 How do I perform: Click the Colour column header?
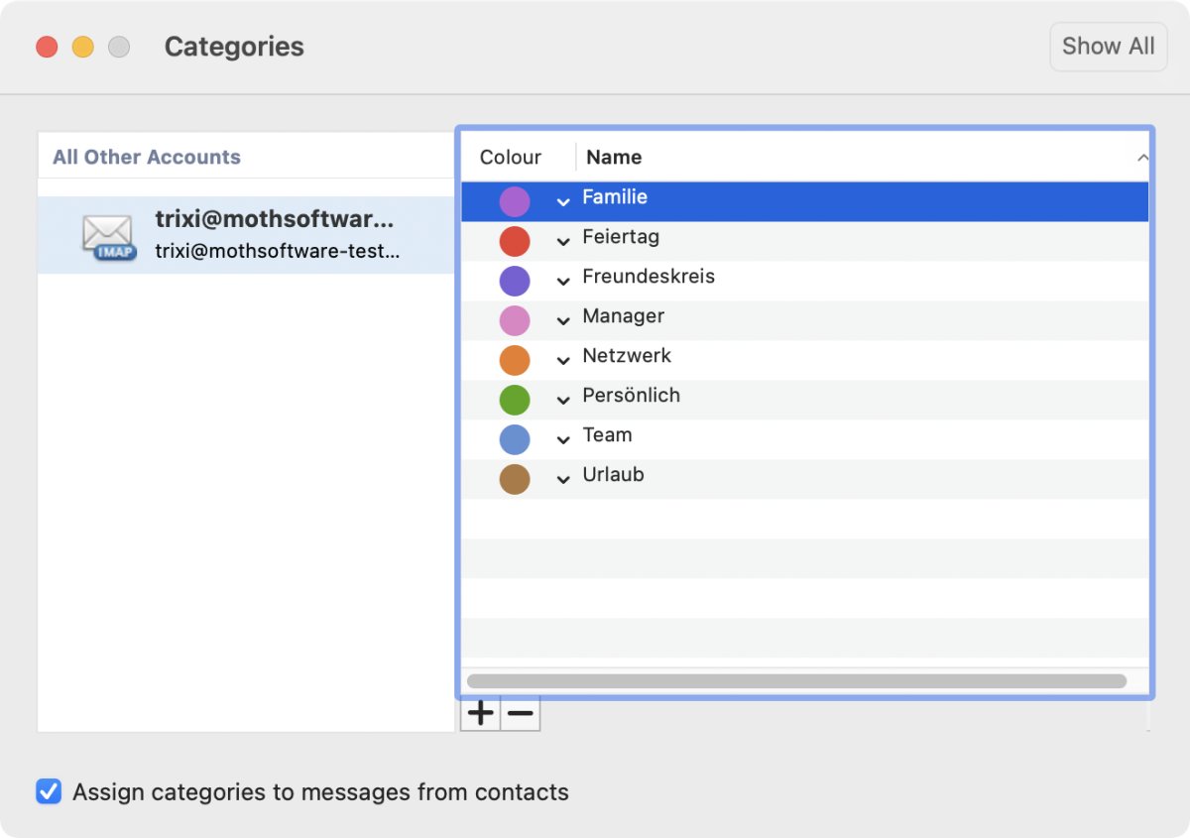point(511,157)
